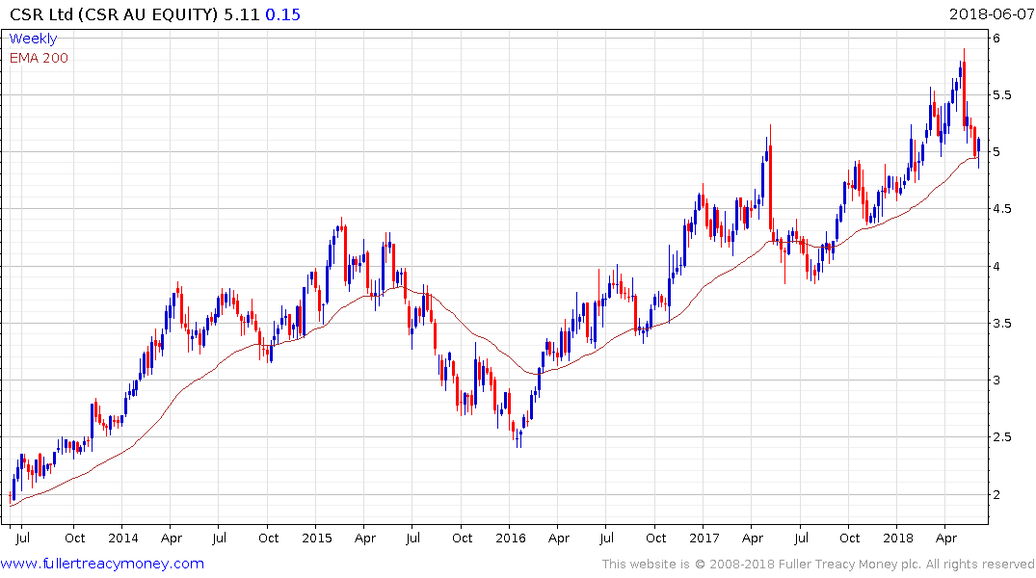
Task: Click the y-axis label 5.5
Action: (x=1001, y=95)
